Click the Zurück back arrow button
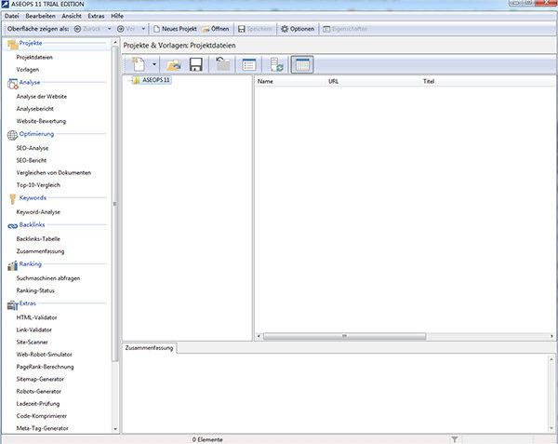 tap(87, 29)
